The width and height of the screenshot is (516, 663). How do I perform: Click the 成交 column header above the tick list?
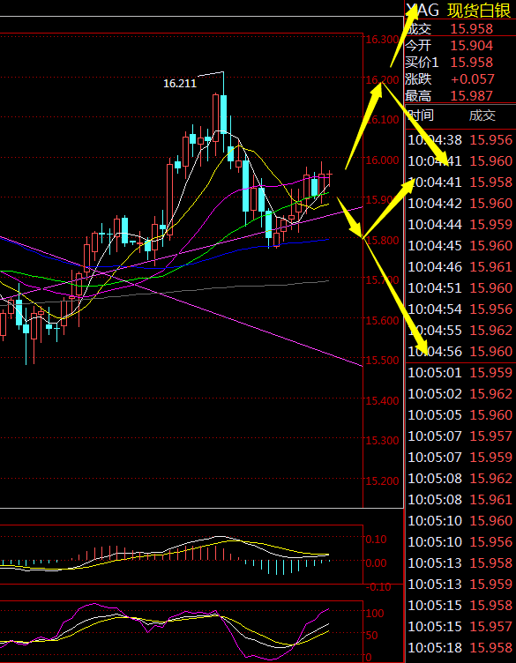click(482, 115)
